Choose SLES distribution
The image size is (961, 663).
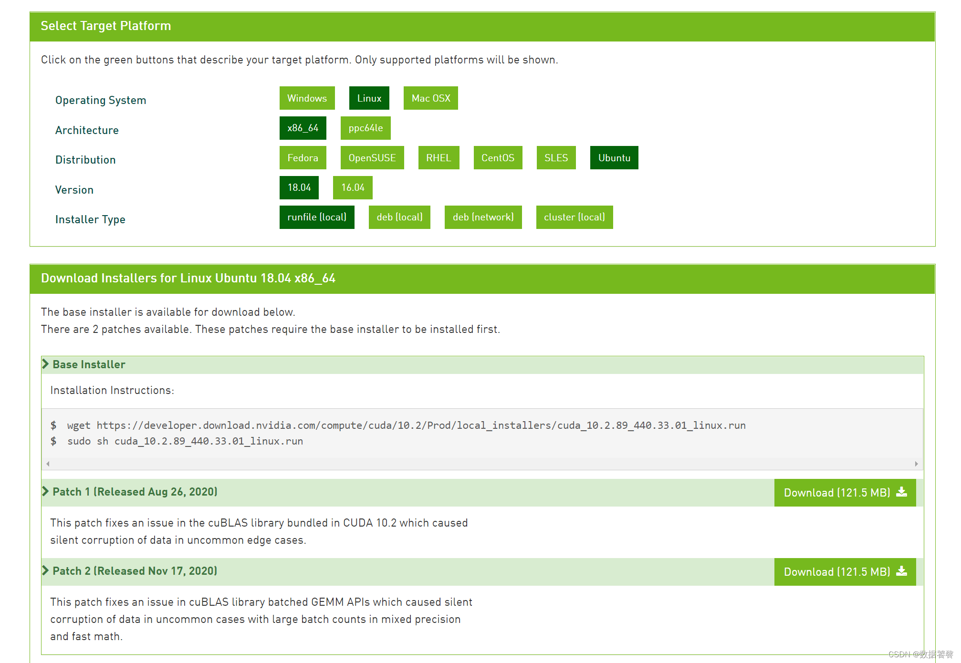tap(556, 158)
